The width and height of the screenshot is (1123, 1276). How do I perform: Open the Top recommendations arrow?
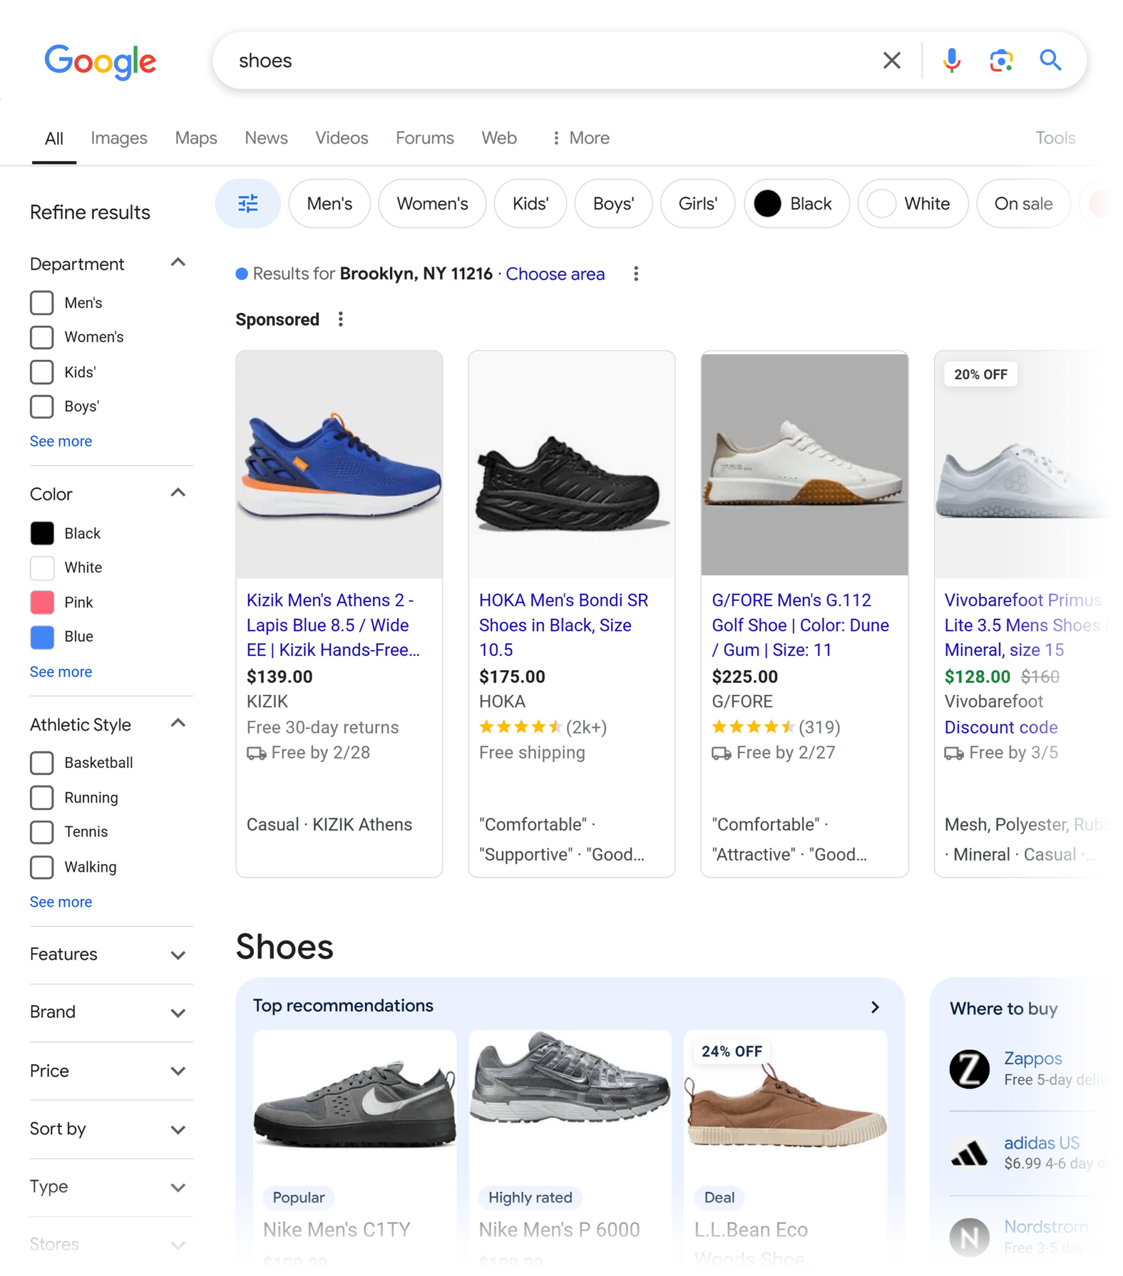coord(875,1007)
